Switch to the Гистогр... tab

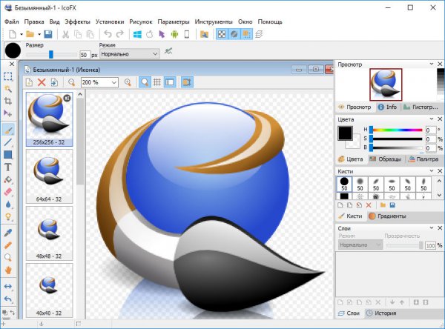[x=421, y=107]
